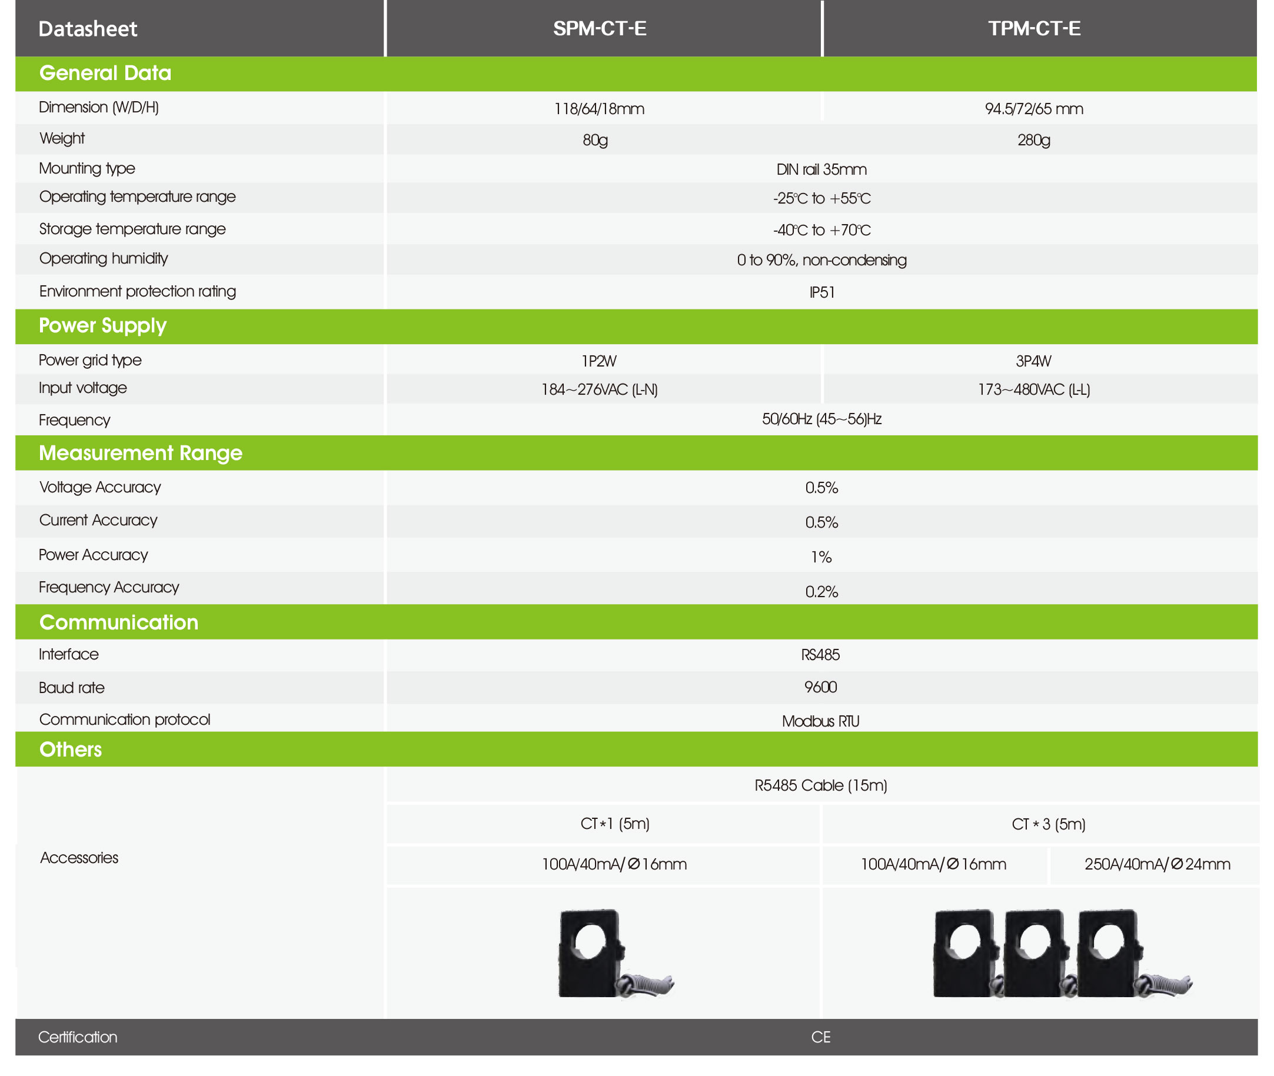This screenshot has height=1076, width=1274.
Task: Click the Operating temperature range label
Action: pyautogui.click(x=137, y=197)
